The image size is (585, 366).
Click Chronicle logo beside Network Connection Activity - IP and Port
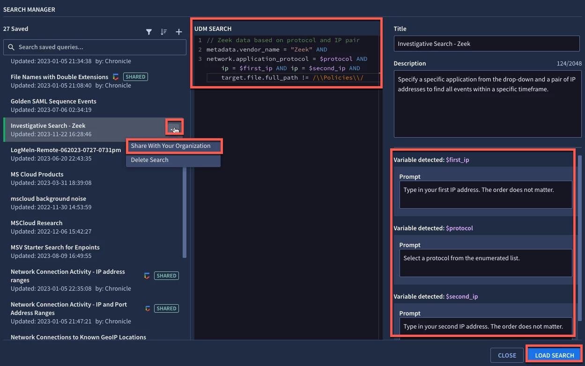[x=148, y=308]
